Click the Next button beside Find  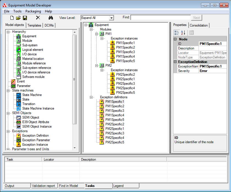196,18
